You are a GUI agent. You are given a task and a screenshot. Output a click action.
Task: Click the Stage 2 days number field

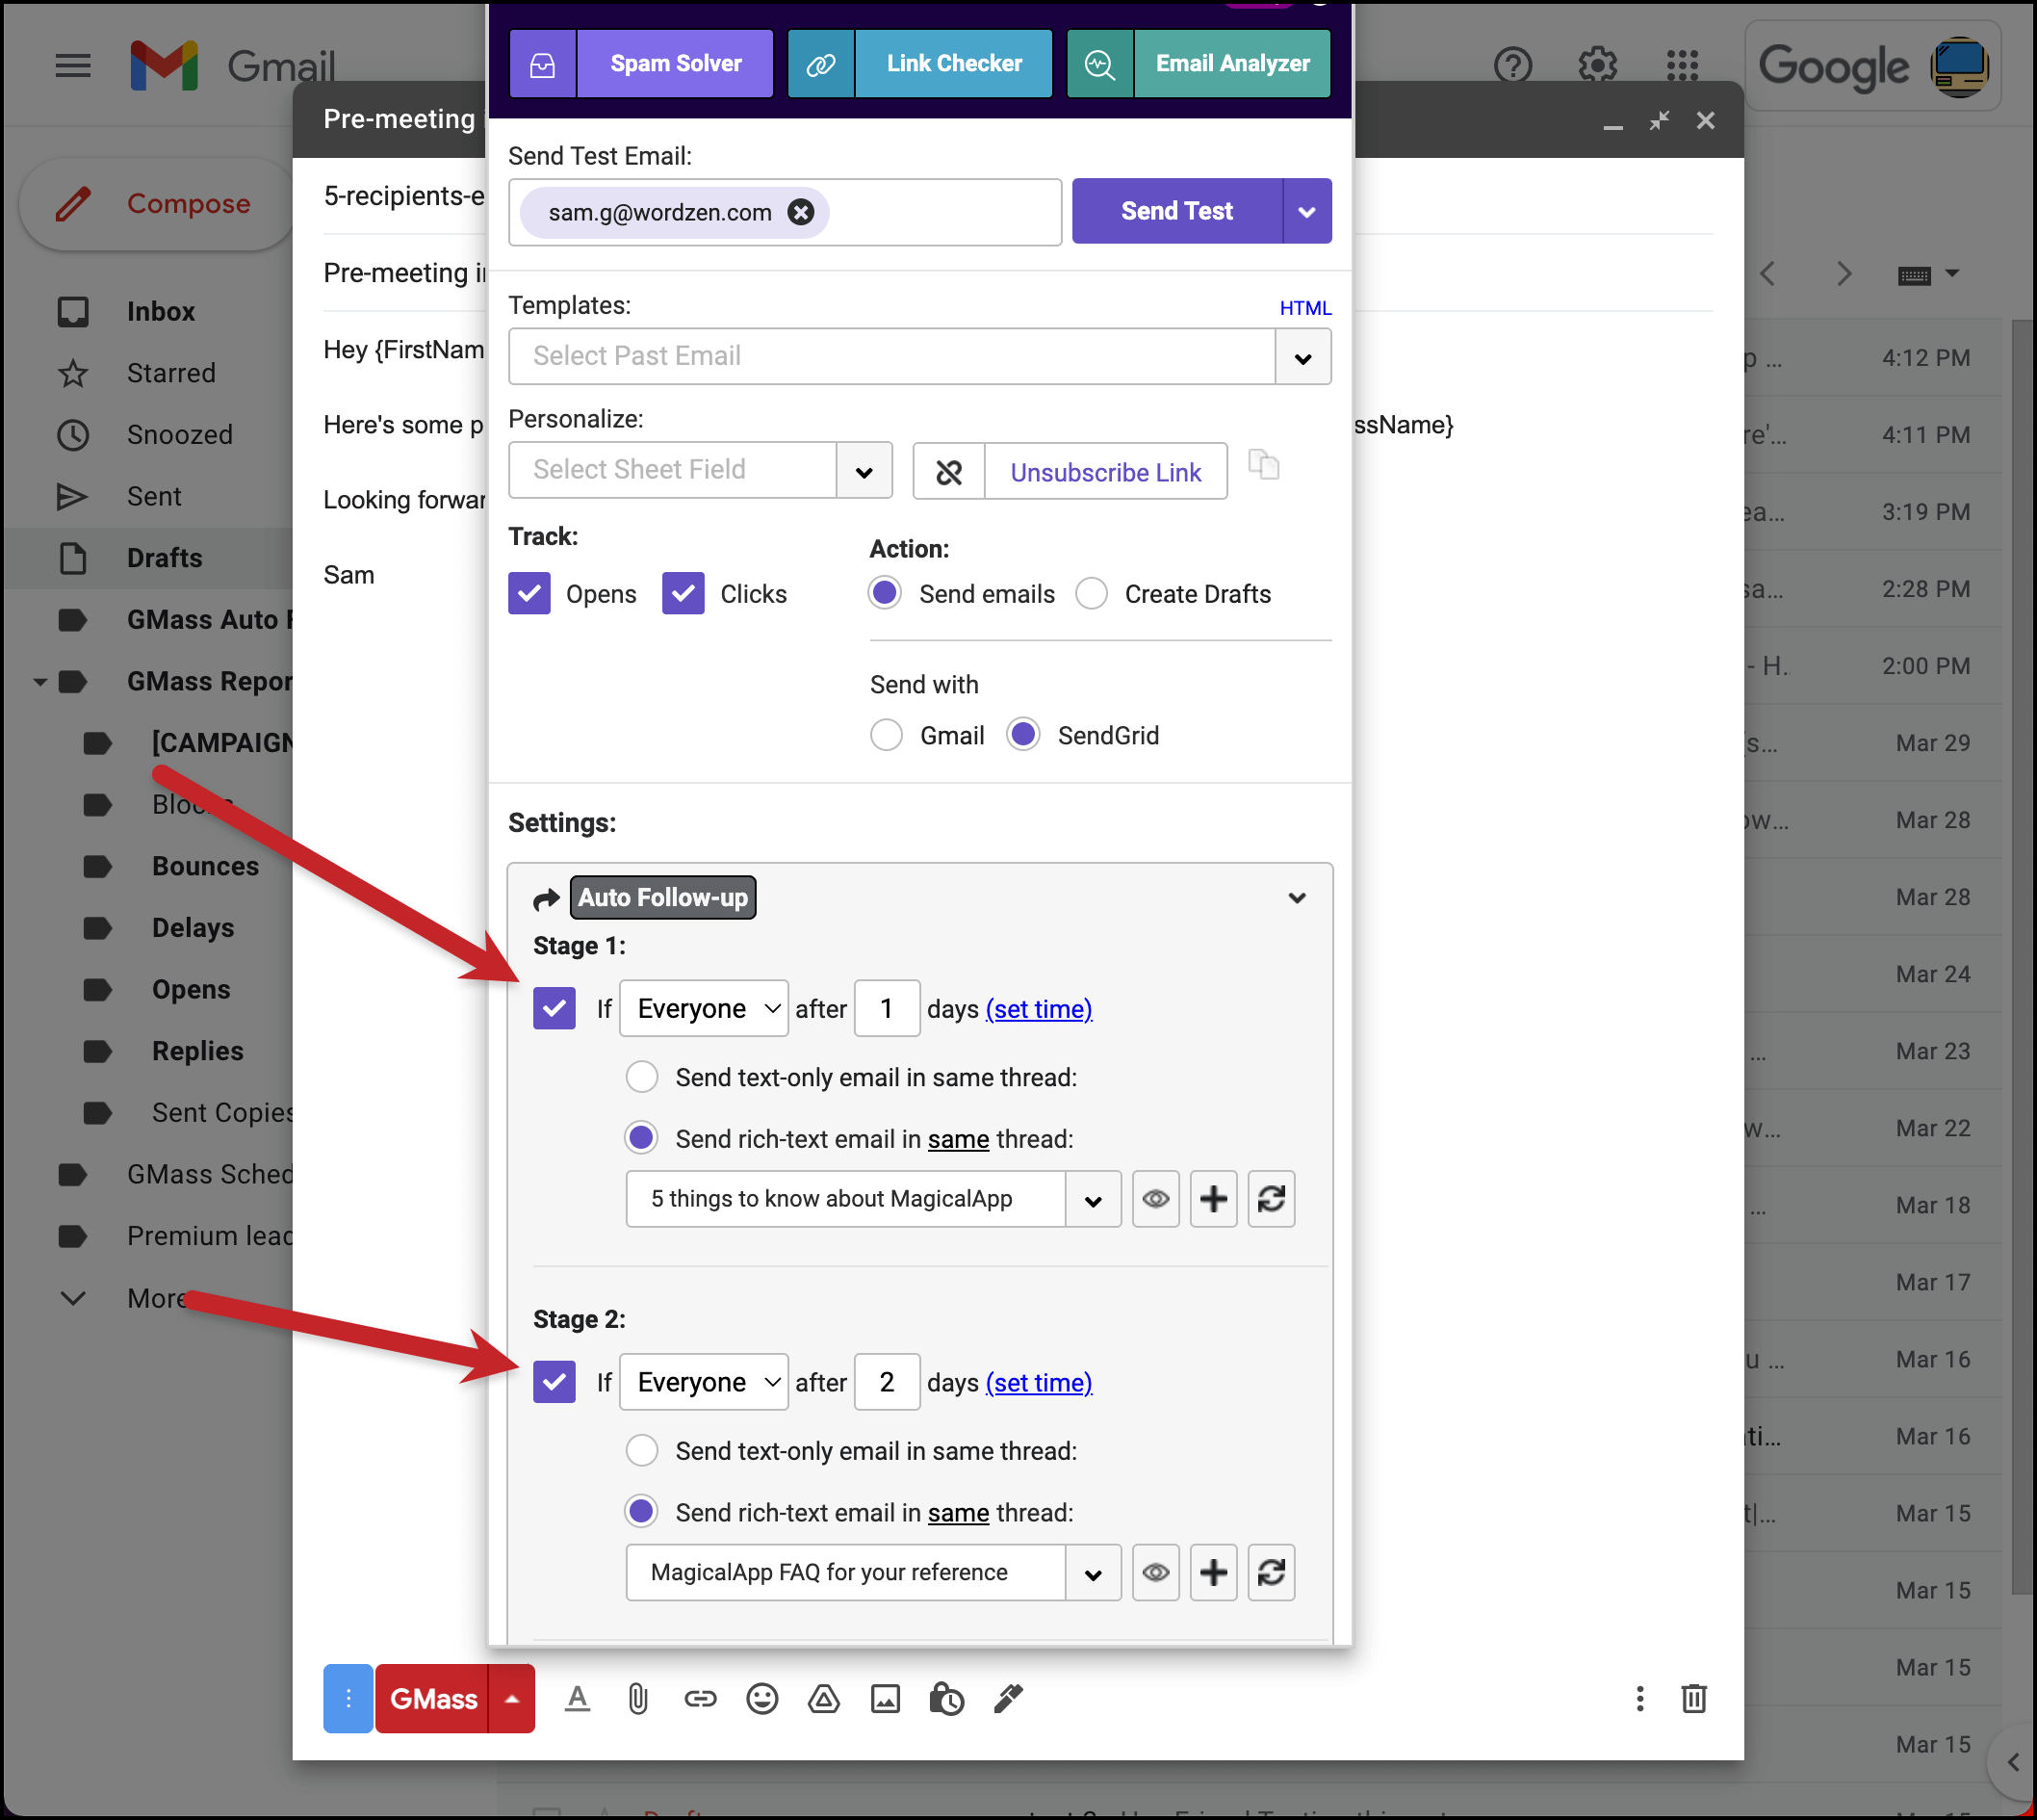pyautogui.click(x=887, y=1383)
